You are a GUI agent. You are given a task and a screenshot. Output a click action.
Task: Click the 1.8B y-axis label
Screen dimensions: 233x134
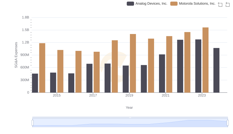coord(26,17)
